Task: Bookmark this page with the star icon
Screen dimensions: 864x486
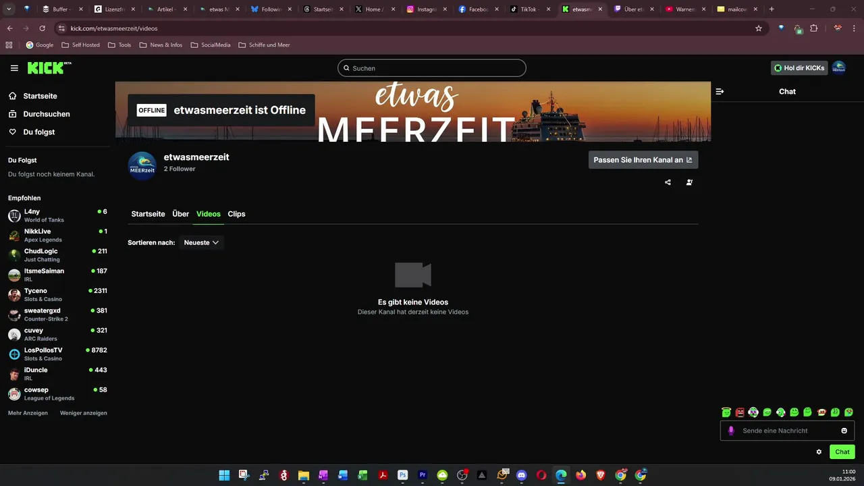Action: 759,28
